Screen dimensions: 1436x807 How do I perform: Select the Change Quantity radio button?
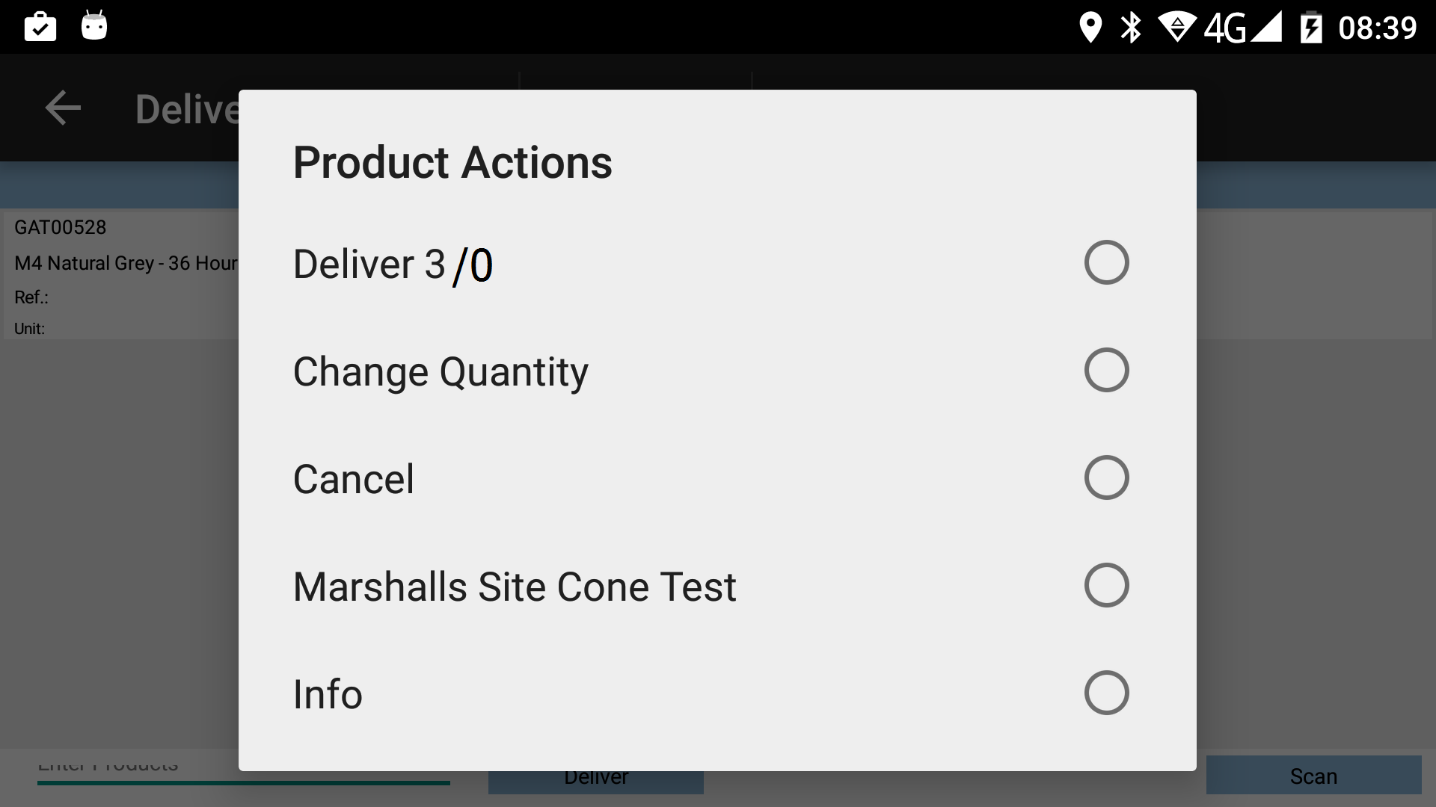1106,370
